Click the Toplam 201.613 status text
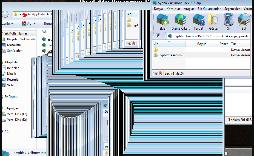254x156 pixels. tap(240, 120)
